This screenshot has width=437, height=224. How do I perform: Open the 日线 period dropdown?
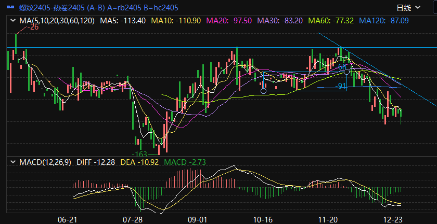point(406,8)
